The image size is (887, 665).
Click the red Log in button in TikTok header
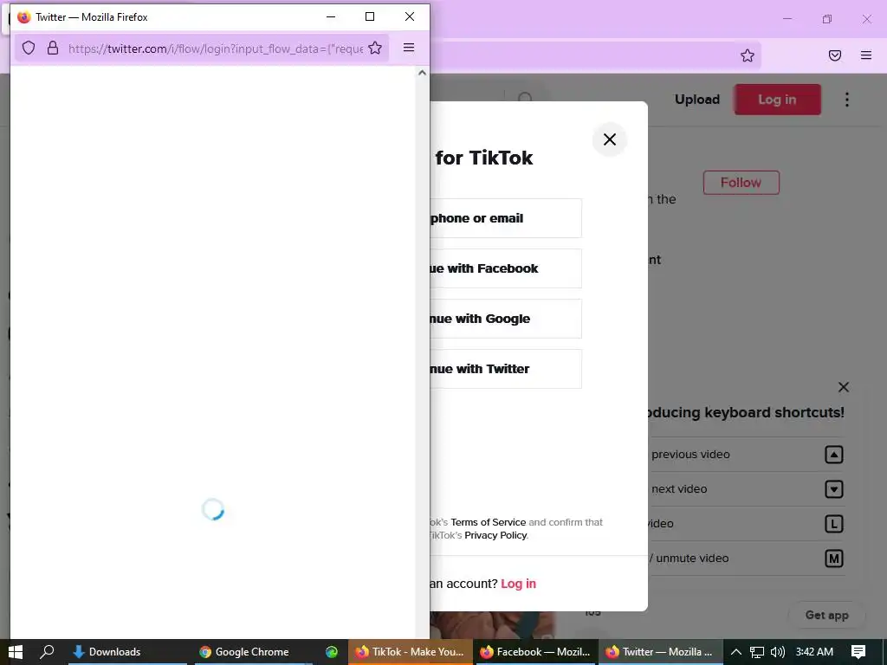pyautogui.click(x=777, y=100)
